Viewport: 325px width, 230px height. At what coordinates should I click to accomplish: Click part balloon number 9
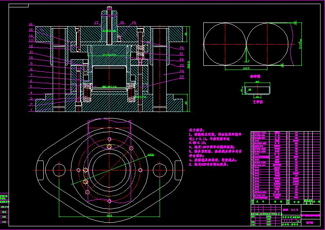click(31, 63)
